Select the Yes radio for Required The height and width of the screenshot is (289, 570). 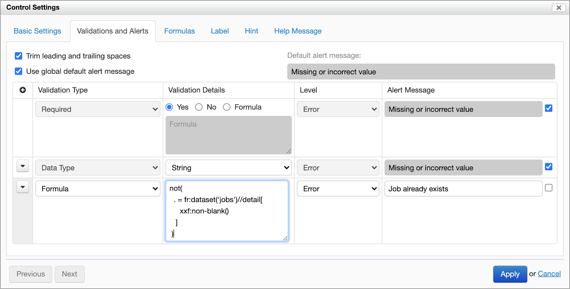pos(170,107)
